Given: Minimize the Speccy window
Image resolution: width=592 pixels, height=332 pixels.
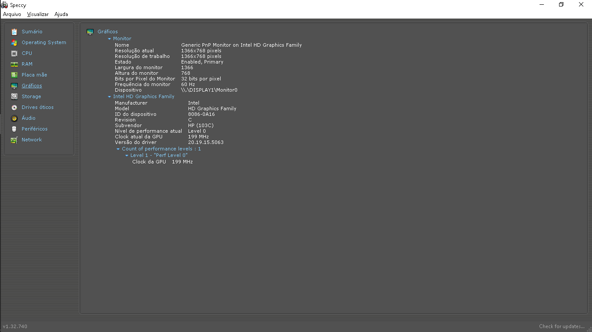Looking at the screenshot, I should [x=542, y=5].
